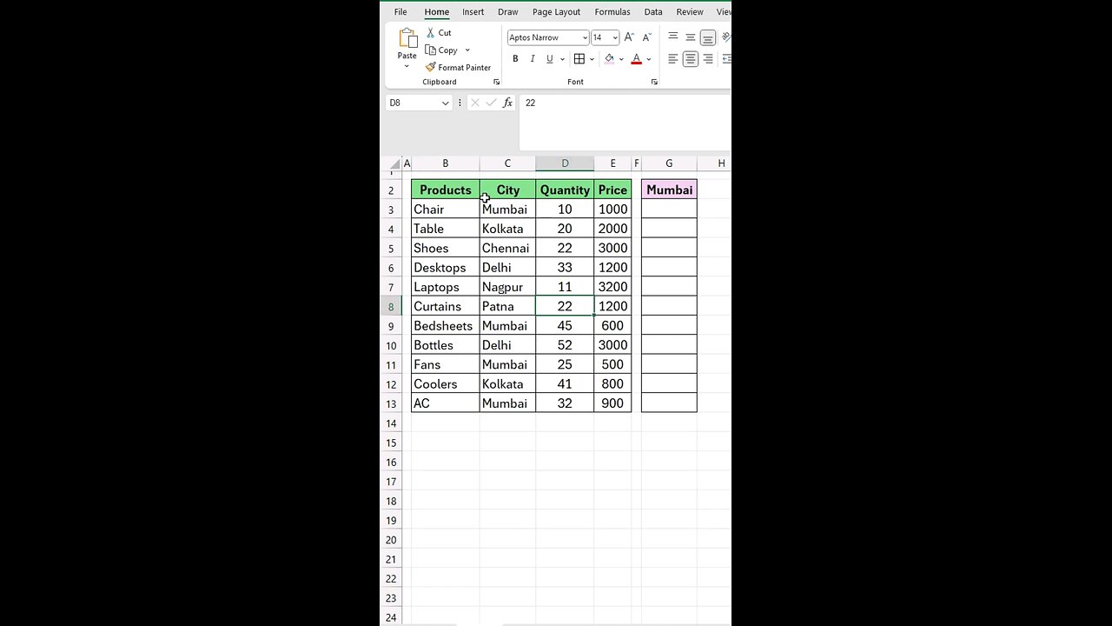Select the Patna cell

pos(507,306)
